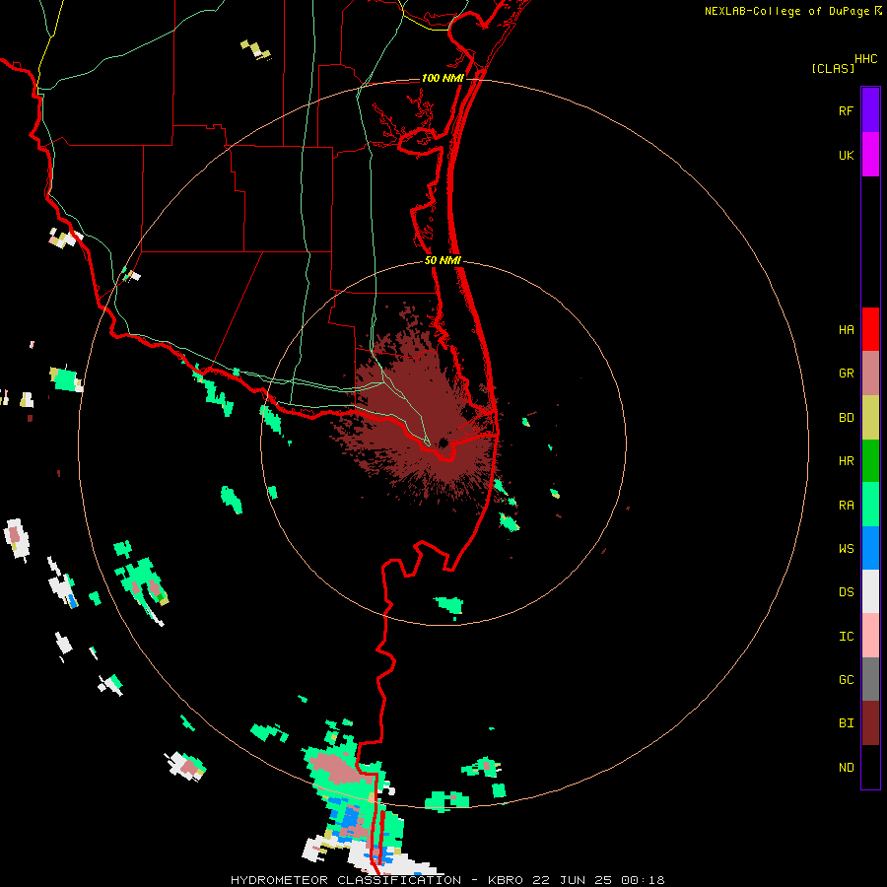This screenshot has height=887, width=887.
Task: Click the HA red legend swatch
Action: pos(870,329)
